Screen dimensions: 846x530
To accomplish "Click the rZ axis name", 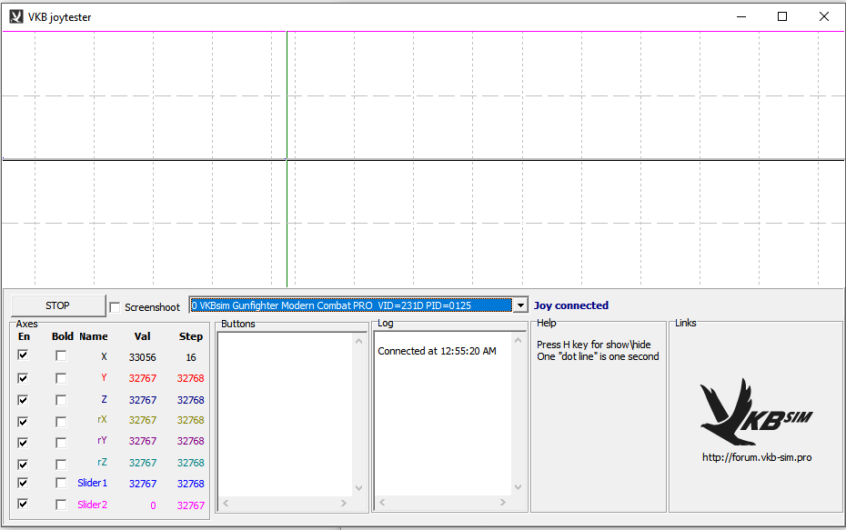I will (102, 462).
